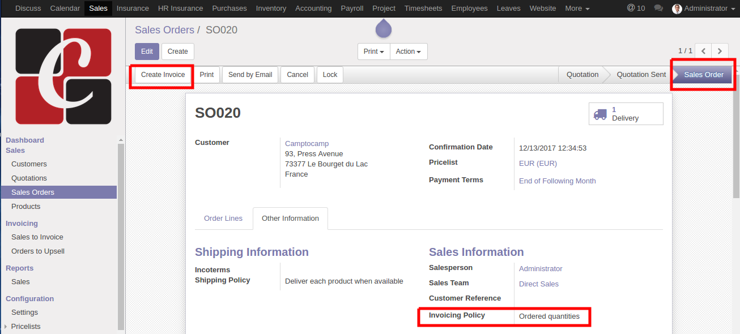The image size is (740, 334).
Task: Open the Inventory menu in navbar
Action: point(271,8)
